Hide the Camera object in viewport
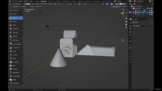 (150, 10)
